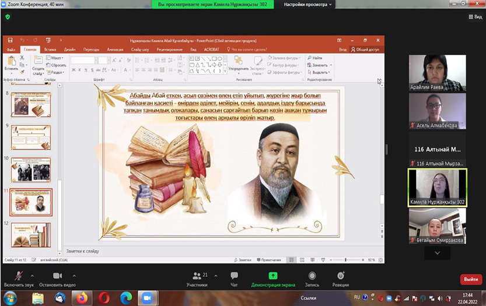Expand the Макет layout dropdown
Image resolution: width=486 pixels, height=306 pixels.
[56, 58]
